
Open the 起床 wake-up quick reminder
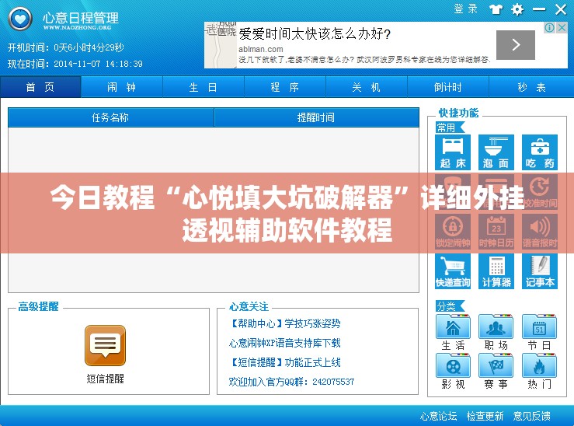click(453, 152)
